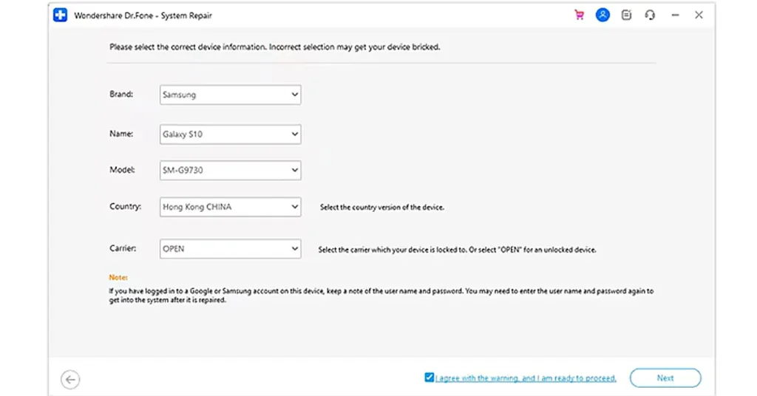Open the feedback note icon
The height and width of the screenshot is (396, 757).
pos(627,15)
